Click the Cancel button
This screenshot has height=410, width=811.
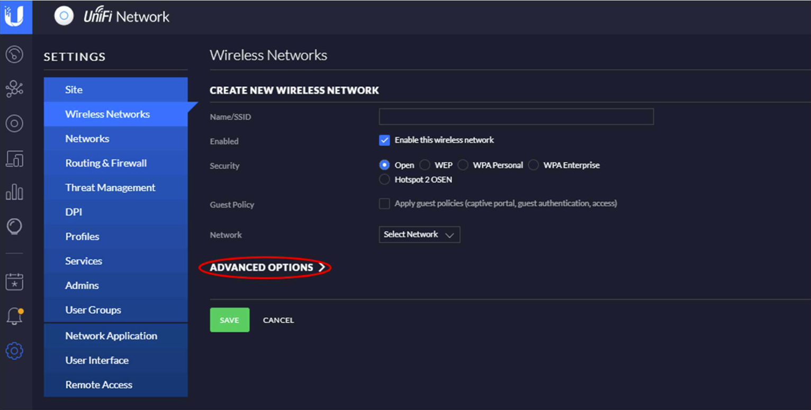click(x=278, y=320)
